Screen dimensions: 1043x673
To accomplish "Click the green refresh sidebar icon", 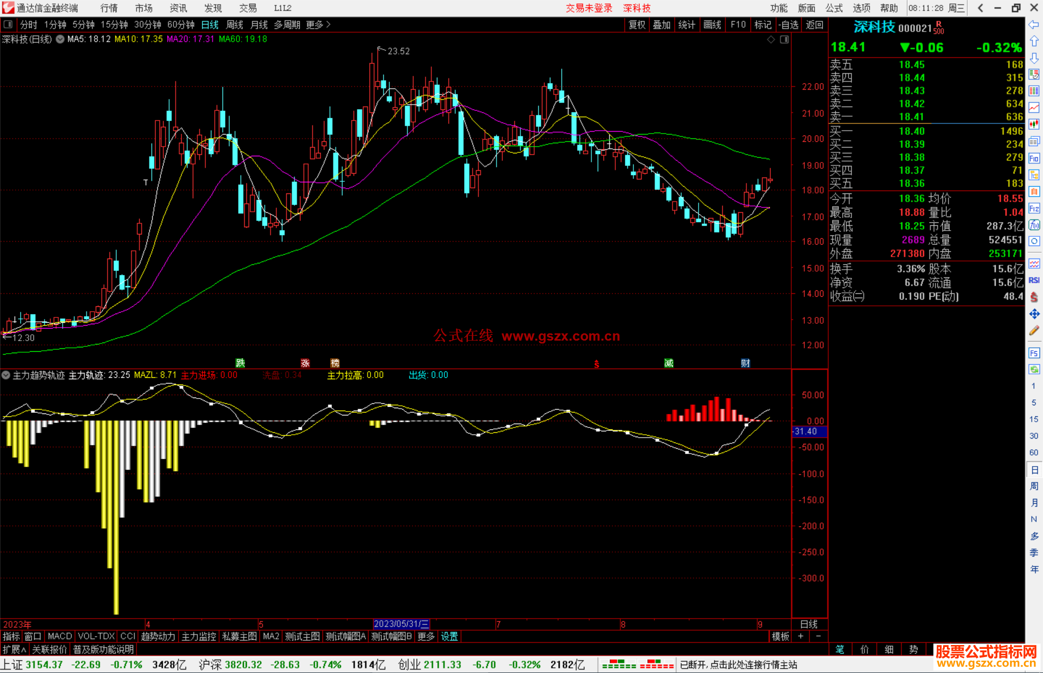I will 1034,370.
